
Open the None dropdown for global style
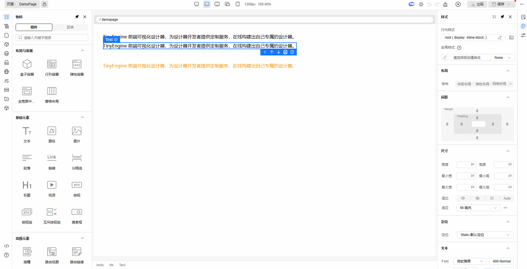pyautogui.click(x=503, y=58)
